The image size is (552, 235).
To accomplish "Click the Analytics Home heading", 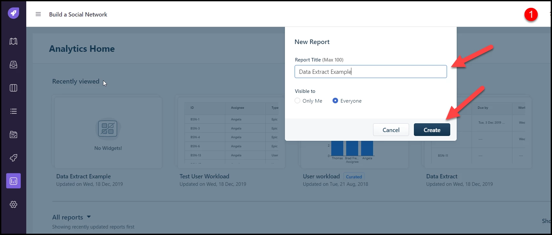I will (x=82, y=49).
